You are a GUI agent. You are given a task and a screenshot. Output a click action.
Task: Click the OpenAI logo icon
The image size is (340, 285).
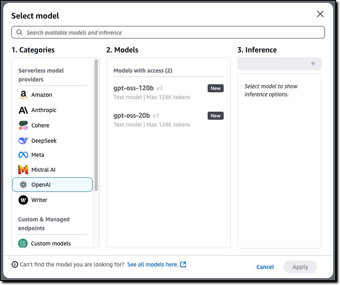tap(23, 185)
